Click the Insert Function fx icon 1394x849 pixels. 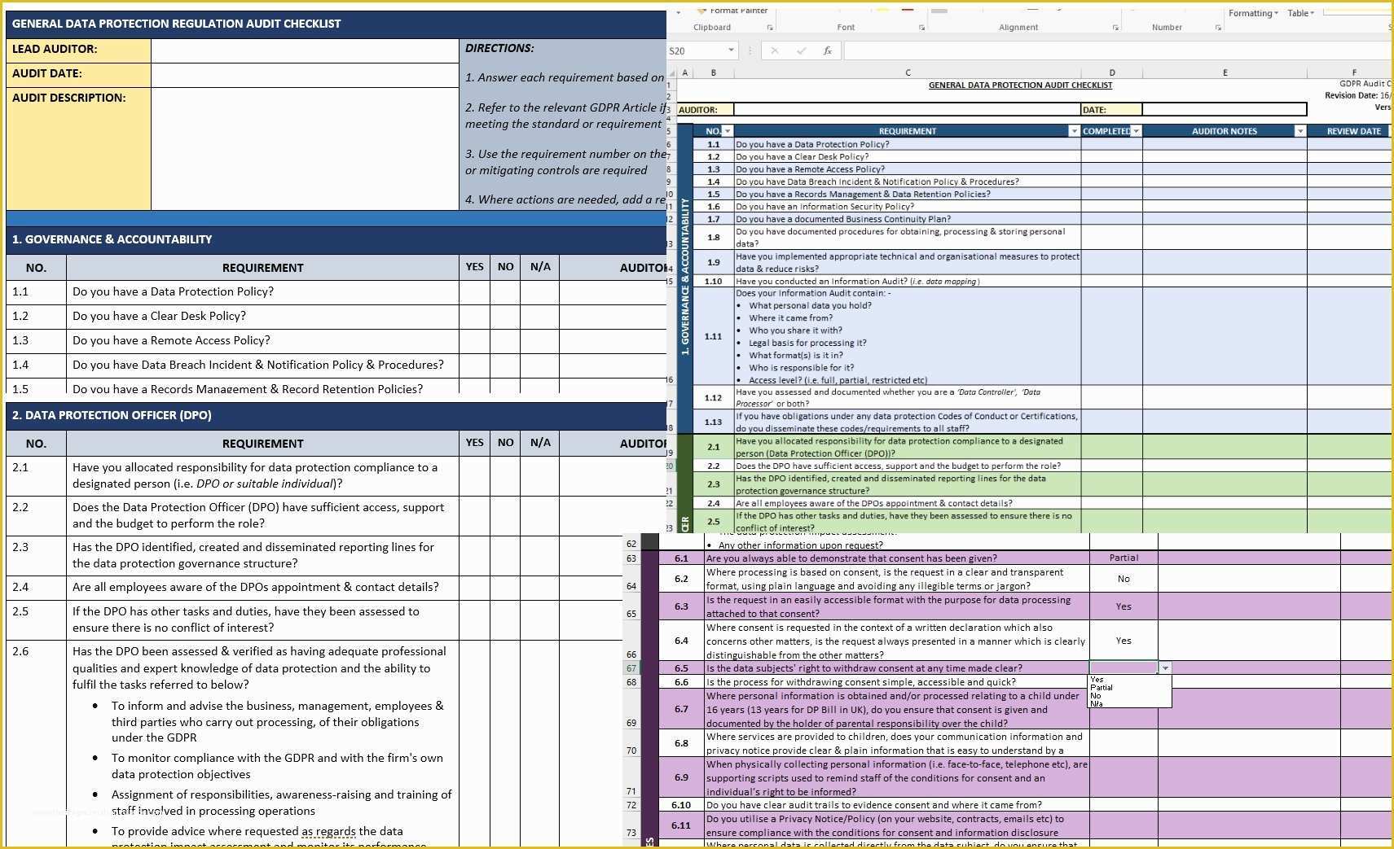tap(827, 50)
